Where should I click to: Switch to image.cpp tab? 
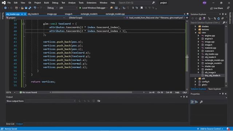(52, 14)
